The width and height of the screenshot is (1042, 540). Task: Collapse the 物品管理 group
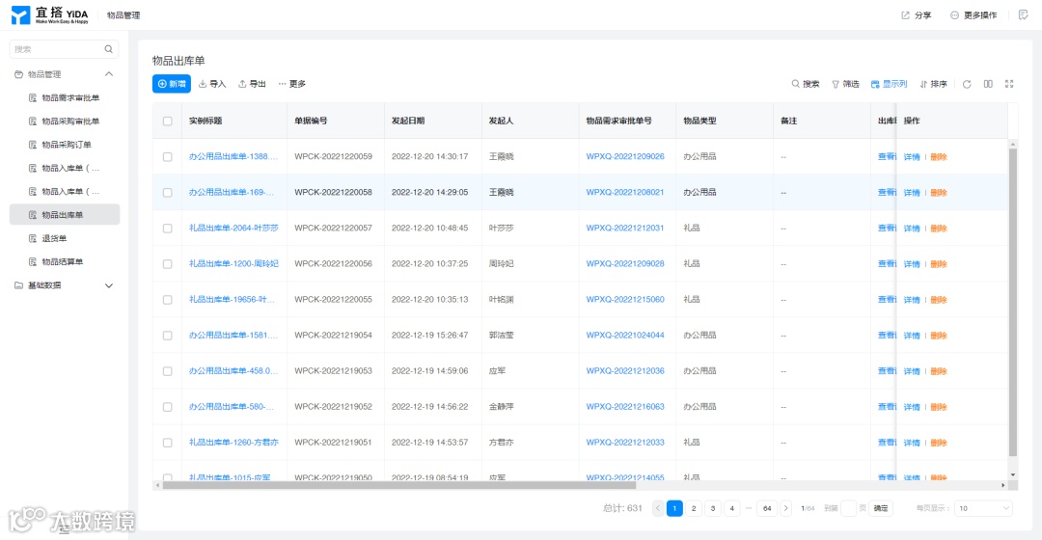[109, 74]
